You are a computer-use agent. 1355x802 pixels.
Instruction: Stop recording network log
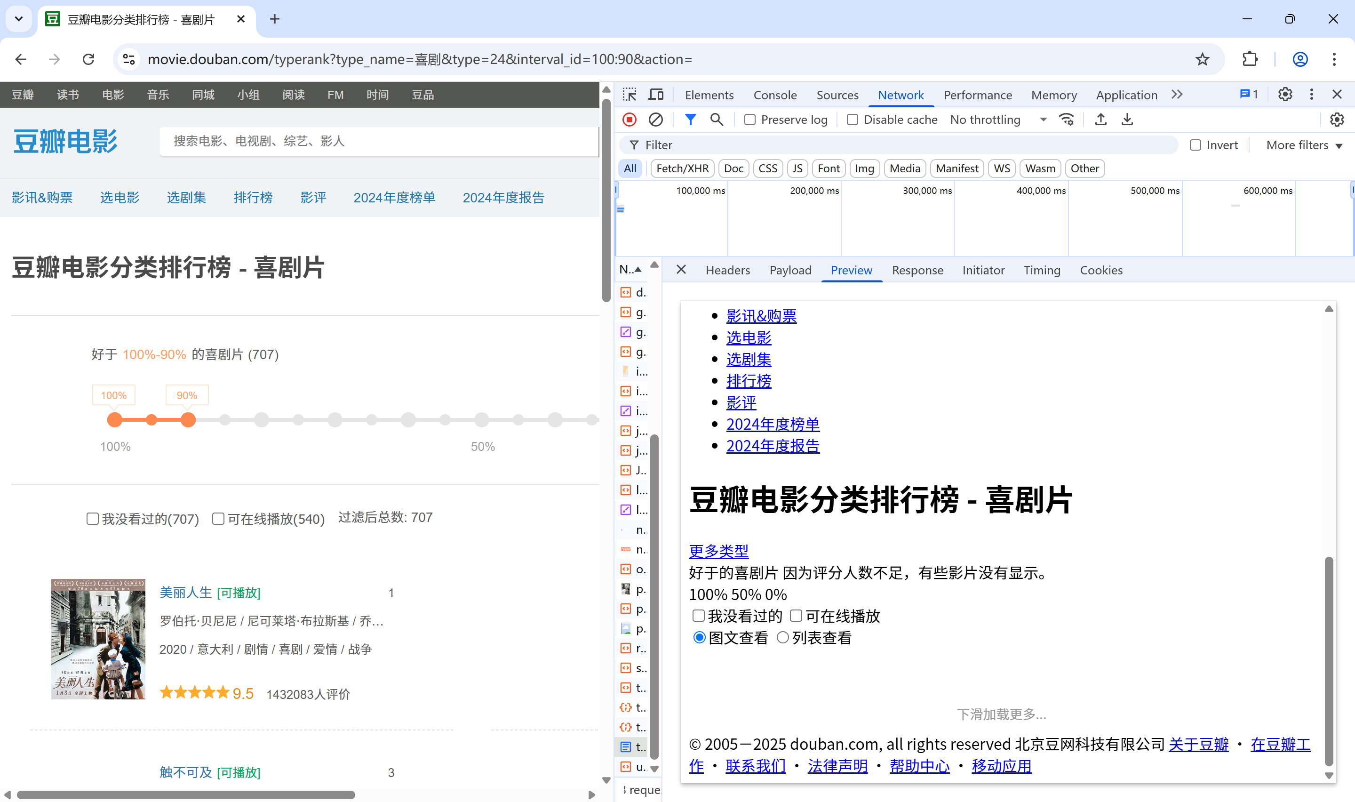(629, 120)
